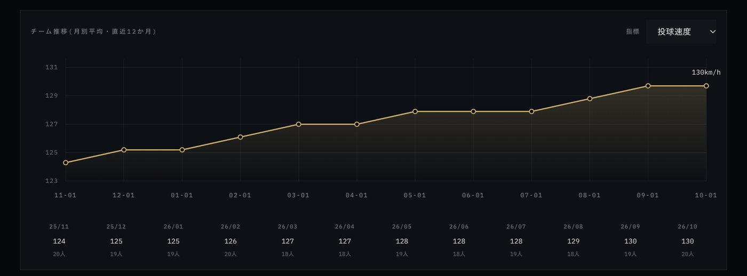Select the chart data point at 07-01

(x=531, y=111)
